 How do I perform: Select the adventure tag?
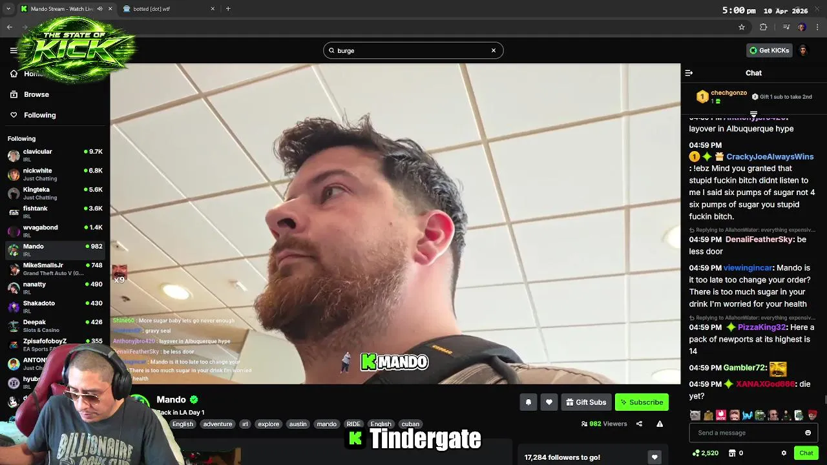[x=218, y=424]
